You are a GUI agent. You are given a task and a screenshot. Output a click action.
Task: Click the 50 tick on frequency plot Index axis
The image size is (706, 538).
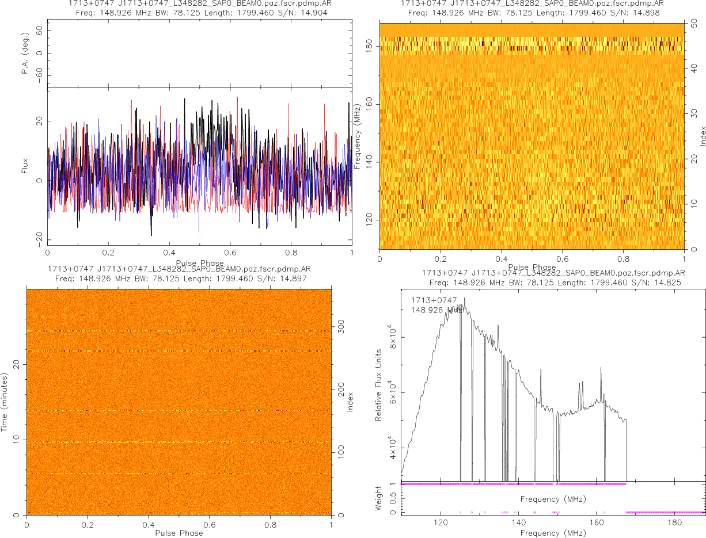[x=694, y=24]
